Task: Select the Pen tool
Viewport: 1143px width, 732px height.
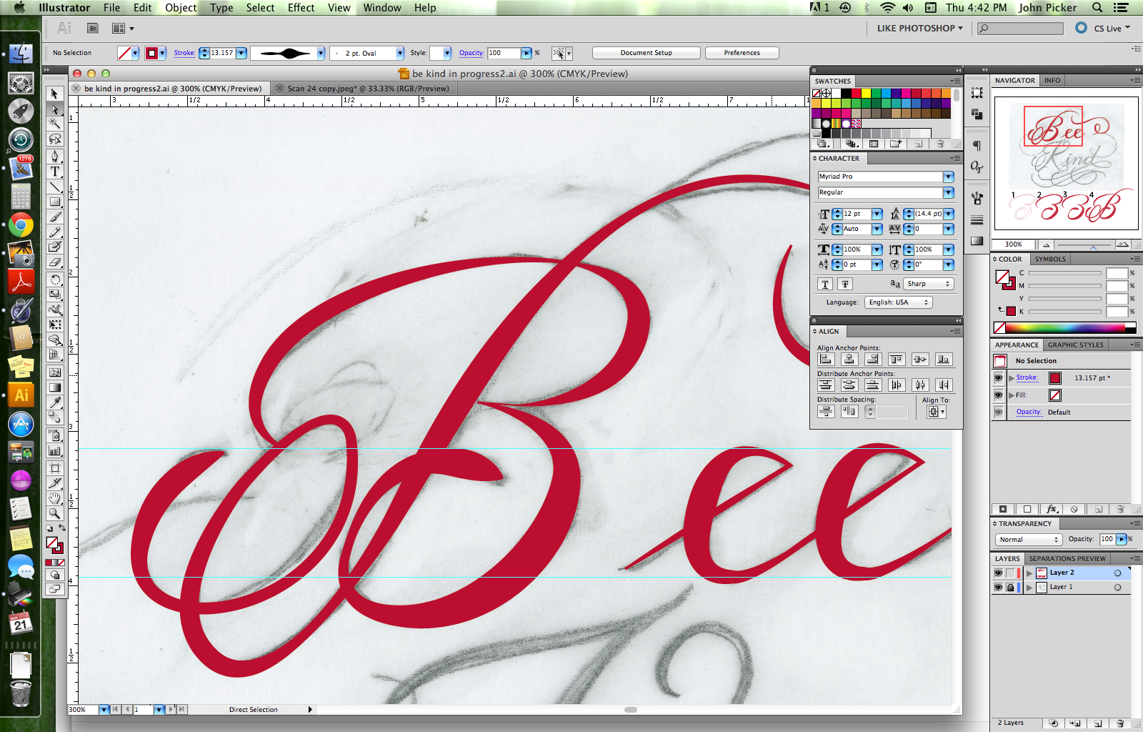Action: pyautogui.click(x=55, y=156)
